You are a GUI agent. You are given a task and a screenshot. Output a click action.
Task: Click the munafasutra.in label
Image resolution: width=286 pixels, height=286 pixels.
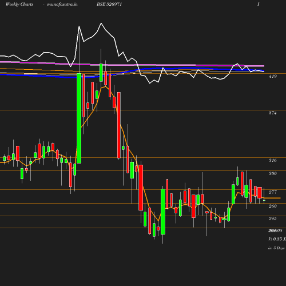coord(62,4)
